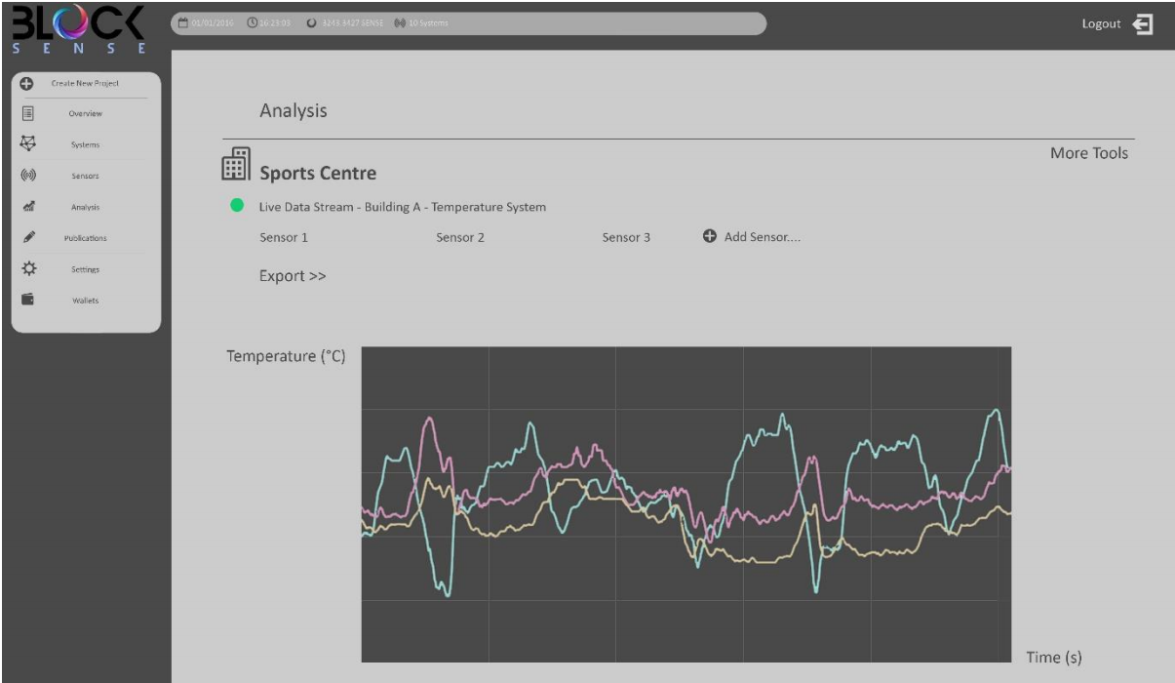The width and height of the screenshot is (1175, 683).
Task: Toggle Sensor 3 data series
Action: coord(626,237)
